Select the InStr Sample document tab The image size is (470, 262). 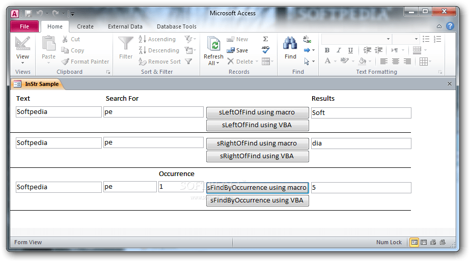point(38,84)
